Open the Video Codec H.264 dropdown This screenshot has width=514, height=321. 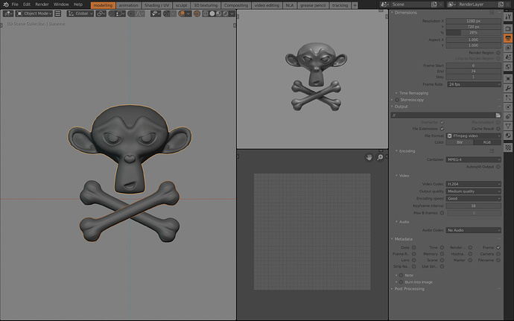pos(474,184)
